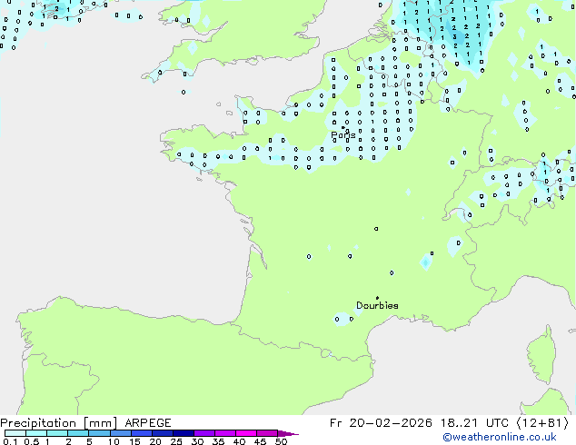Click the Paris city label
Screen dimensions: 576x445
tap(343, 135)
